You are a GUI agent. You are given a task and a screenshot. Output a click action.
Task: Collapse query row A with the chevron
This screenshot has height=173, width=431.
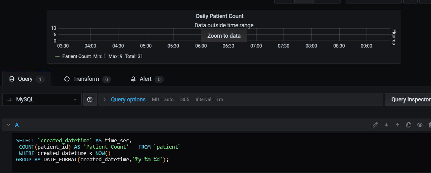coord(9,125)
